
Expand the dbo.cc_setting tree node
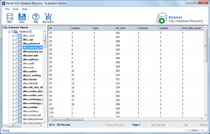click(x=13, y=76)
